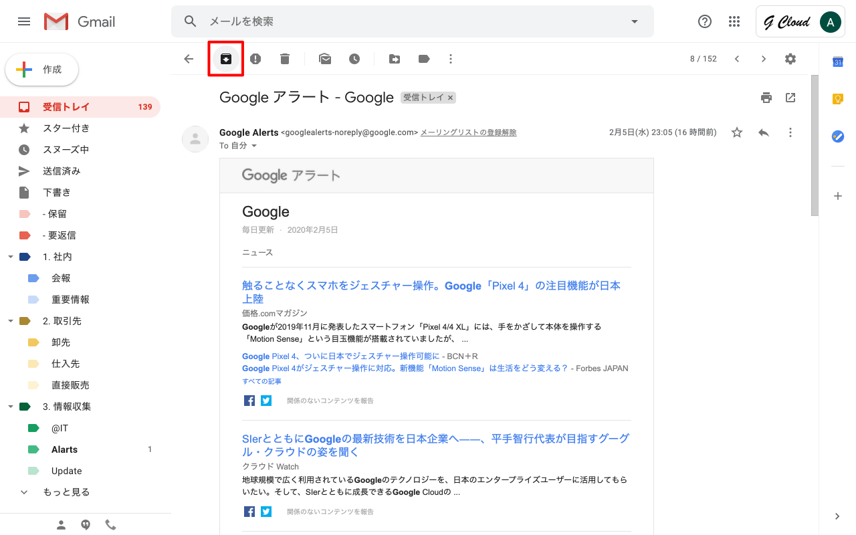Share first article on Facebook
Screen dimensions: 856x535
249,401
